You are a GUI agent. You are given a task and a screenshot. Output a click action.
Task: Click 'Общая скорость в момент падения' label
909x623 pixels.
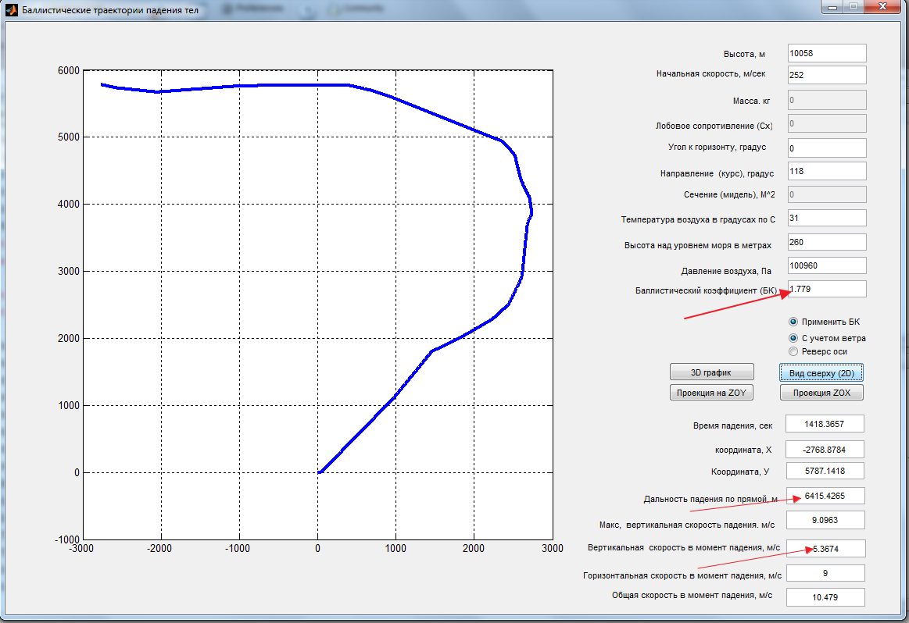tap(692, 595)
